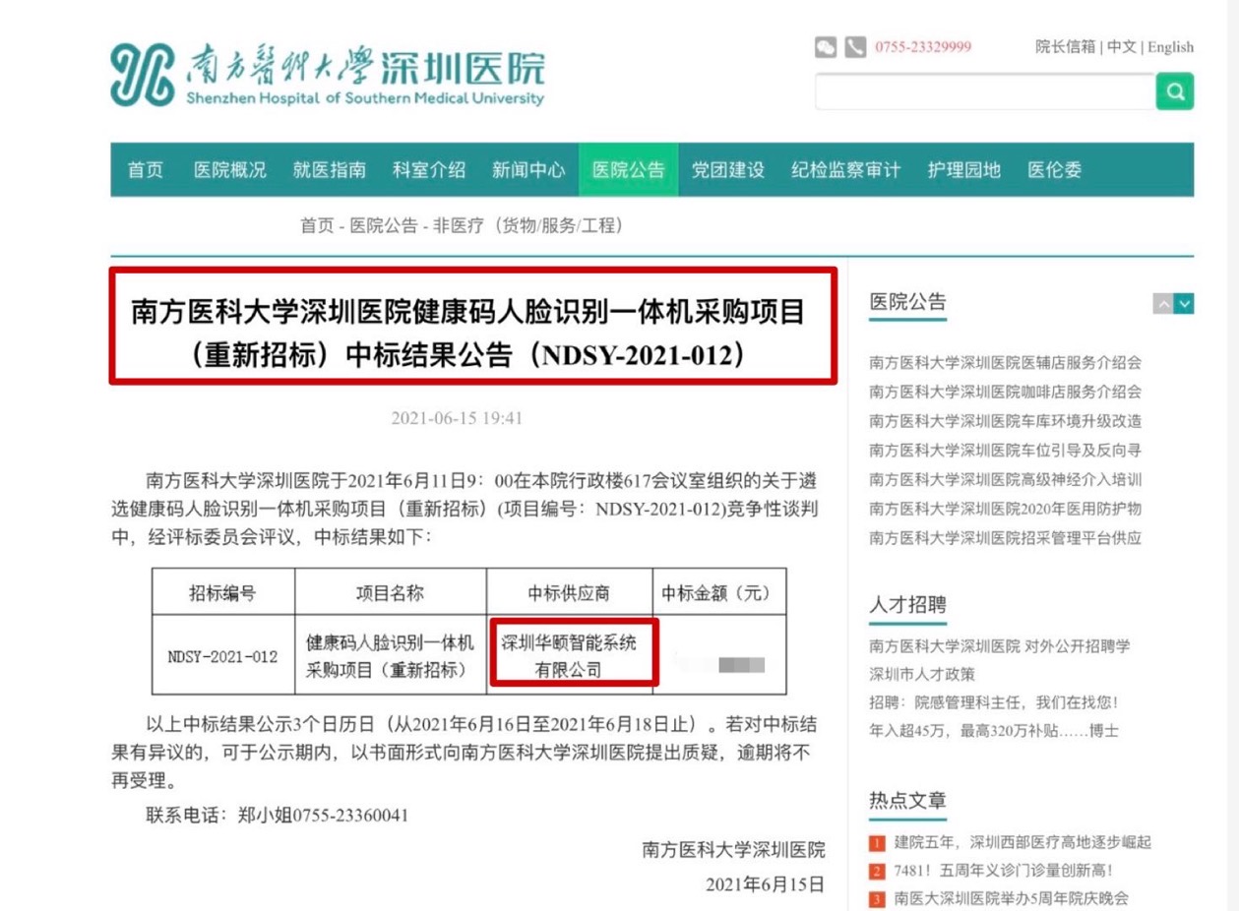Open link 年入超45万，最高320万补贴

994,732
